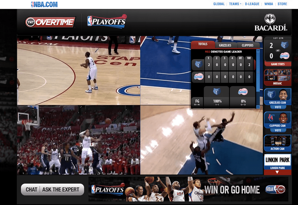This screenshot has height=205, width=298.
Task: Open Ask The Expert
Action: click(61, 190)
